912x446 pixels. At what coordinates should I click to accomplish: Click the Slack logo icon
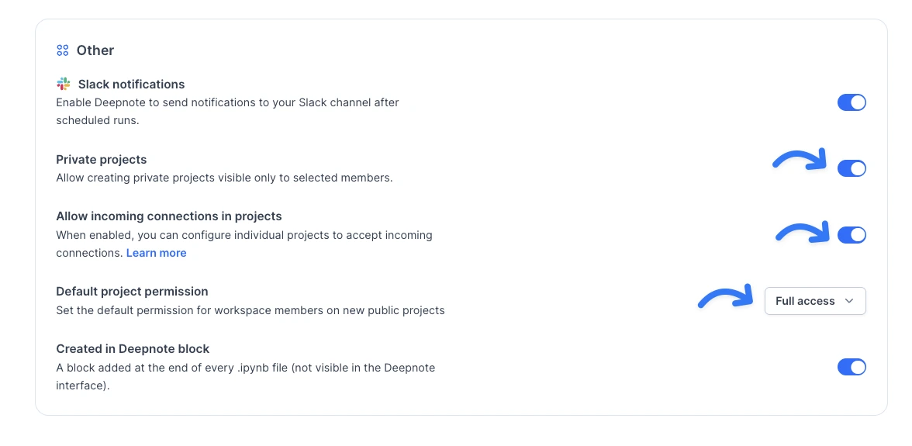[x=64, y=84]
